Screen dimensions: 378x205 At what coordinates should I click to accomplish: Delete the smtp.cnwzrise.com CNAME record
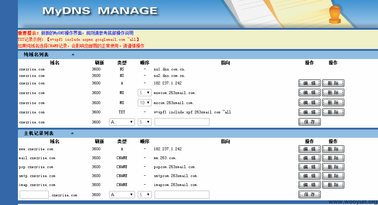(x=333, y=176)
